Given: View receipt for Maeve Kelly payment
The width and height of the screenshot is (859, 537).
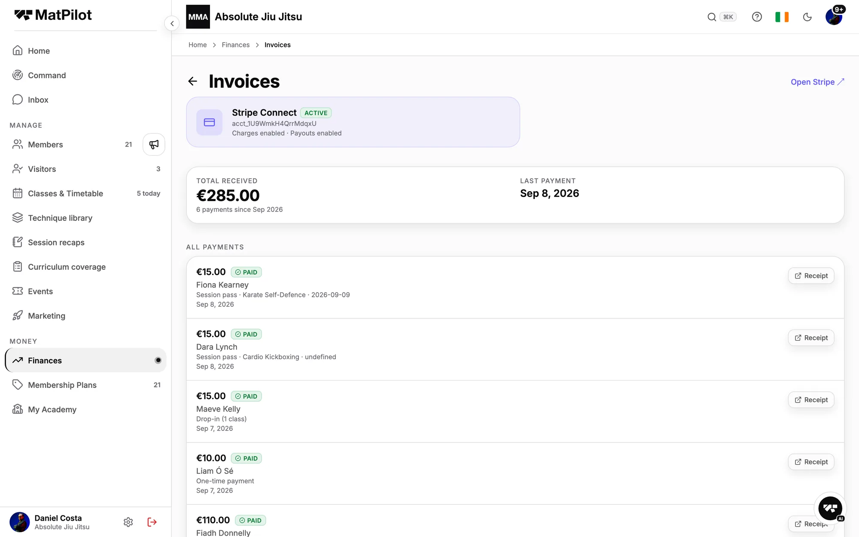Looking at the screenshot, I should click(811, 400).
